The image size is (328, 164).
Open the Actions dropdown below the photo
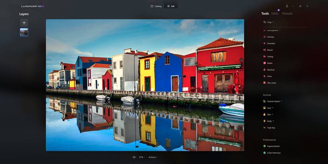153,157
